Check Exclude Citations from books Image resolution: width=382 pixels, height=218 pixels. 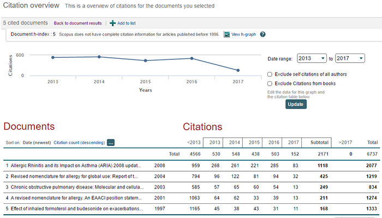click(270, 83)
